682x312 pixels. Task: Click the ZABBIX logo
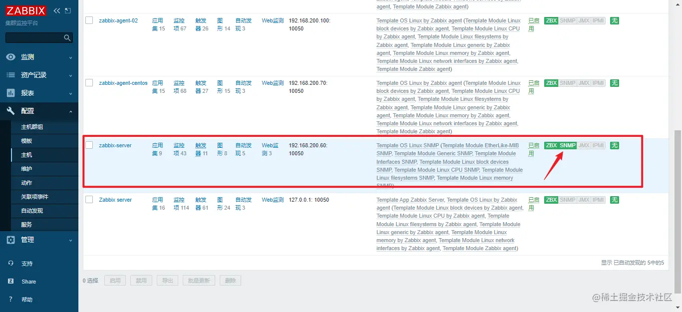pyautogui.click(x=26, y=10)
